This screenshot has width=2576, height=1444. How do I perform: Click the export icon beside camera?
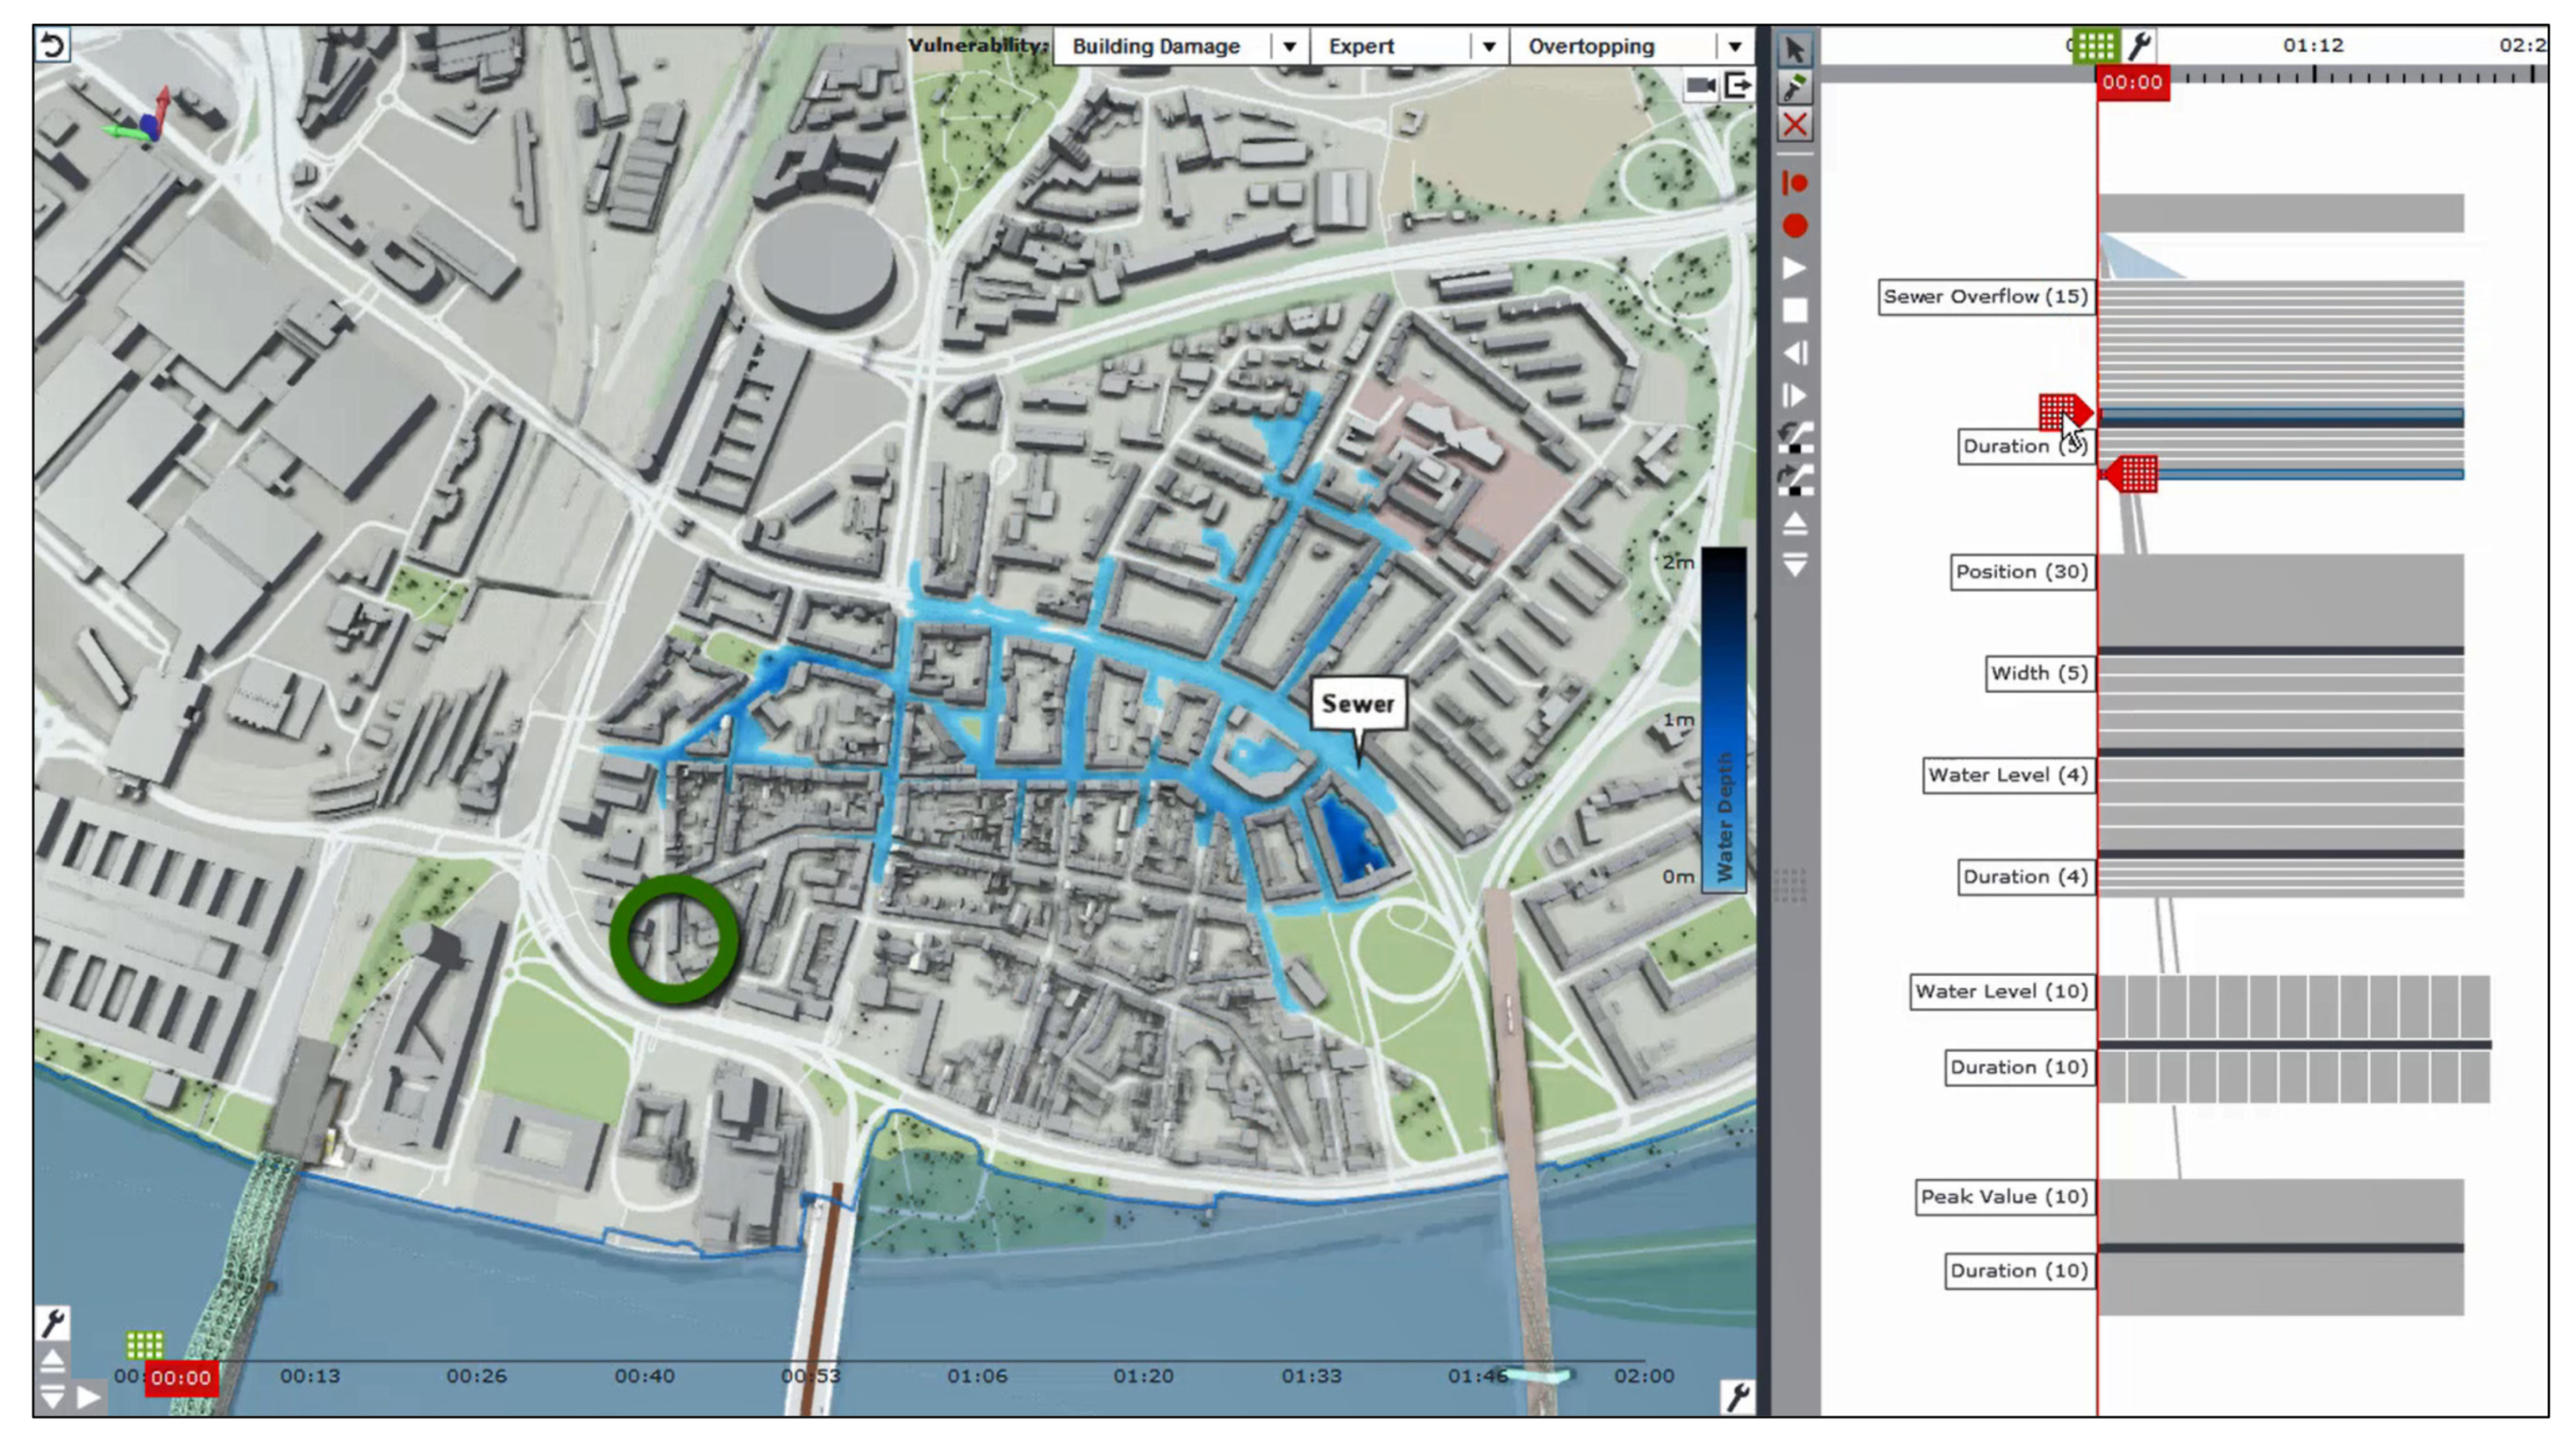pos(1738,86)
